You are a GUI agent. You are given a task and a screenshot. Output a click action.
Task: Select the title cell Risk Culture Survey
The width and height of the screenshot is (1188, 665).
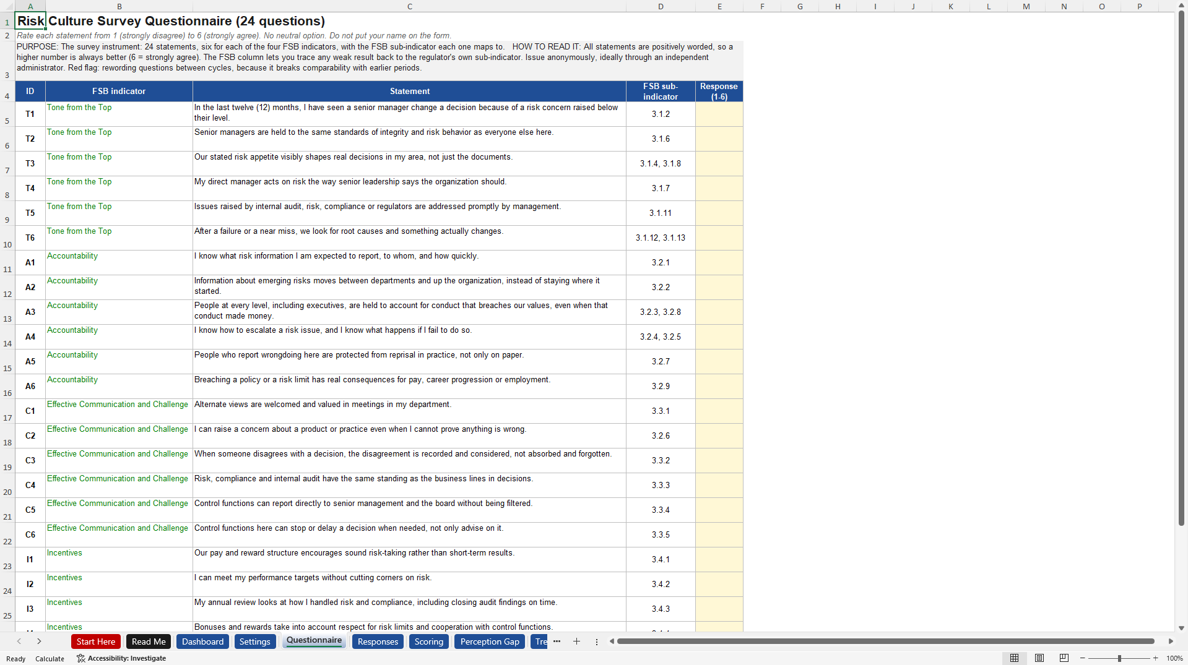pos(30,21)
